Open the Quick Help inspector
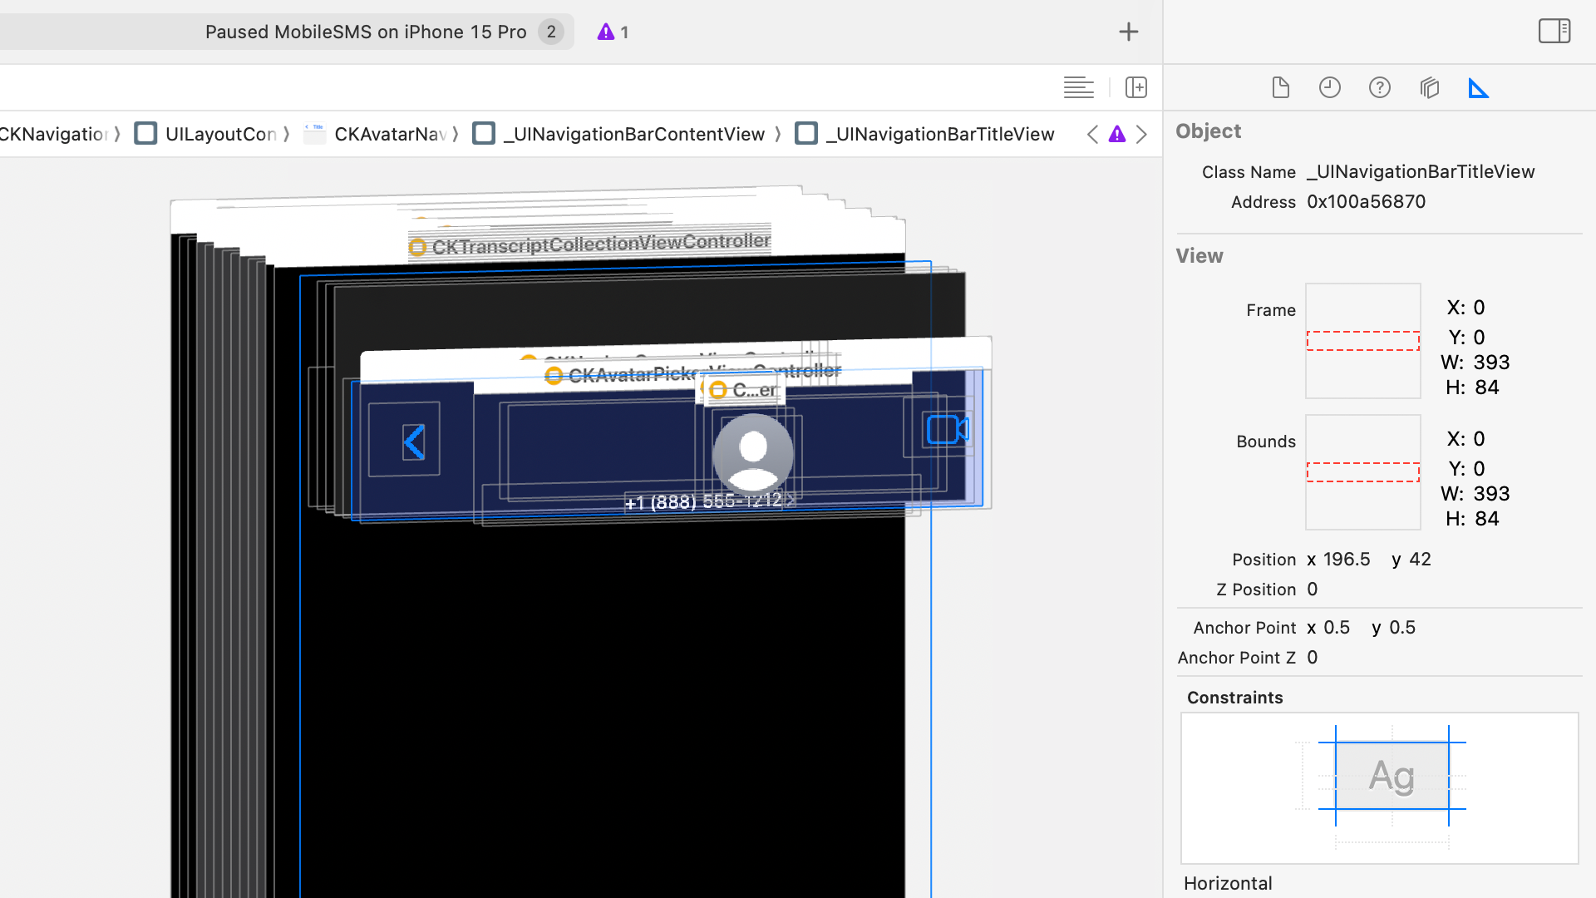 pos(1380,87)
